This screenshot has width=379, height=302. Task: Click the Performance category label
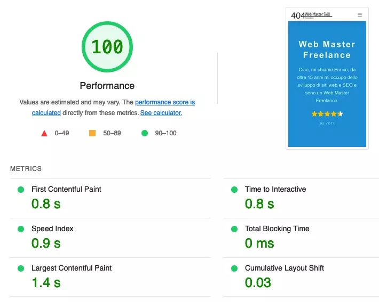(x=107, y=86)
